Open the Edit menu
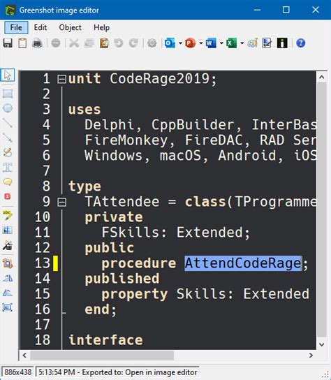Image resolution: width=331 pixels, height=380 pixels. click(41, 27)
